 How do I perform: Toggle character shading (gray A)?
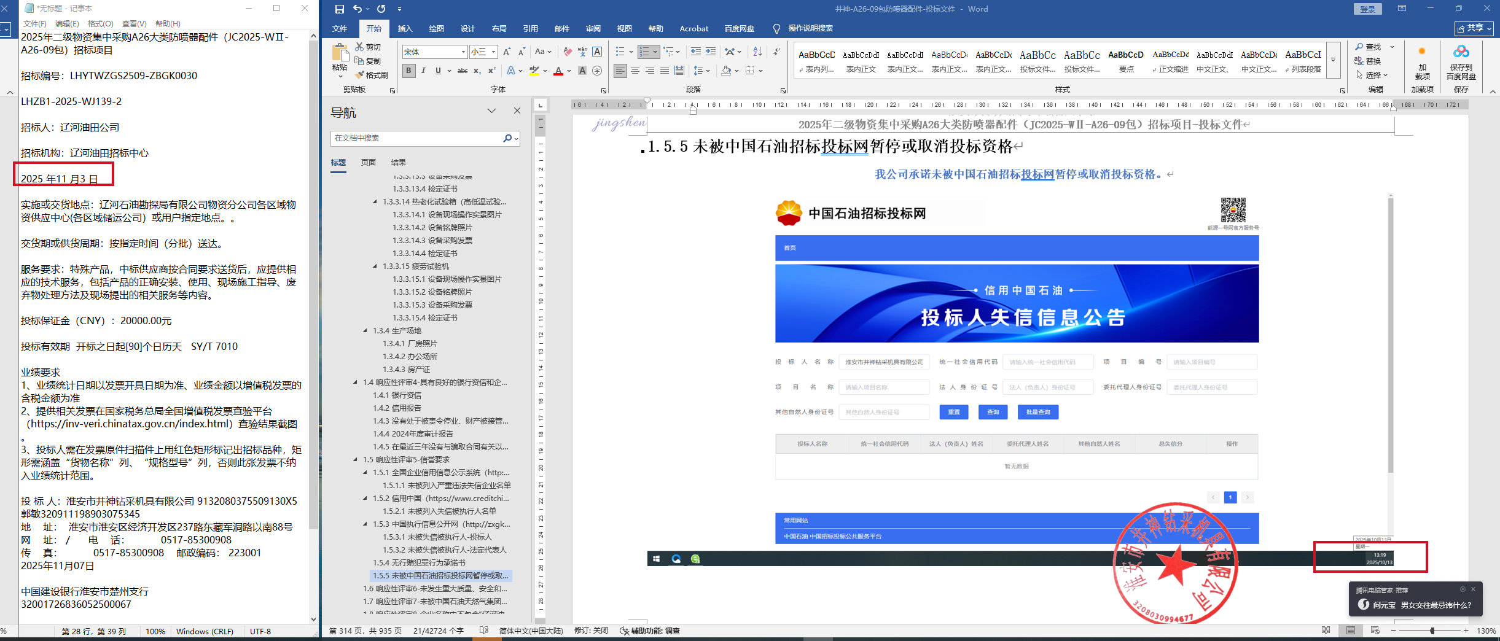click(x=582, y=71)
